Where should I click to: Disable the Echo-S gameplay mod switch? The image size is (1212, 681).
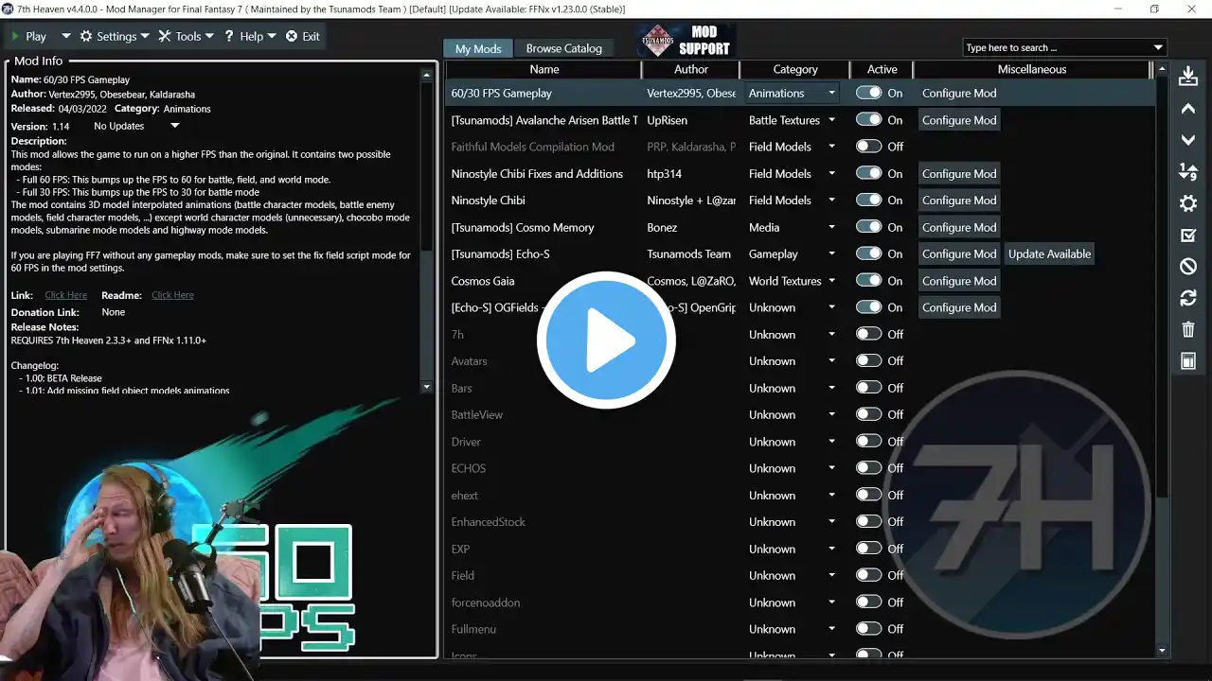(x=868, y=253)
